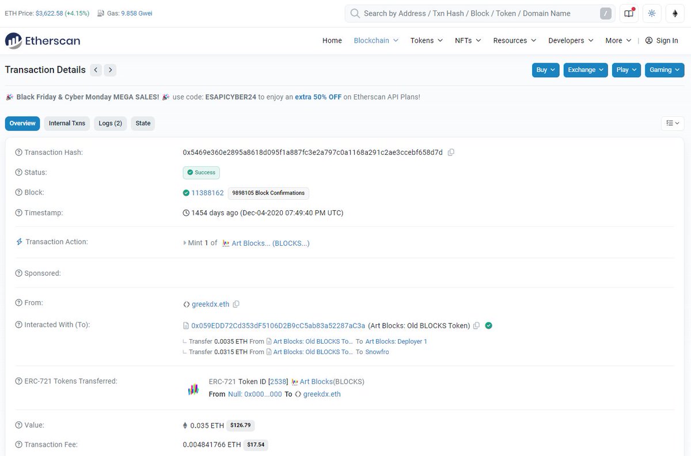This screenshot has width=691, height=456.
Task: Open Snowfro recipient link
Action: point(377,352)
